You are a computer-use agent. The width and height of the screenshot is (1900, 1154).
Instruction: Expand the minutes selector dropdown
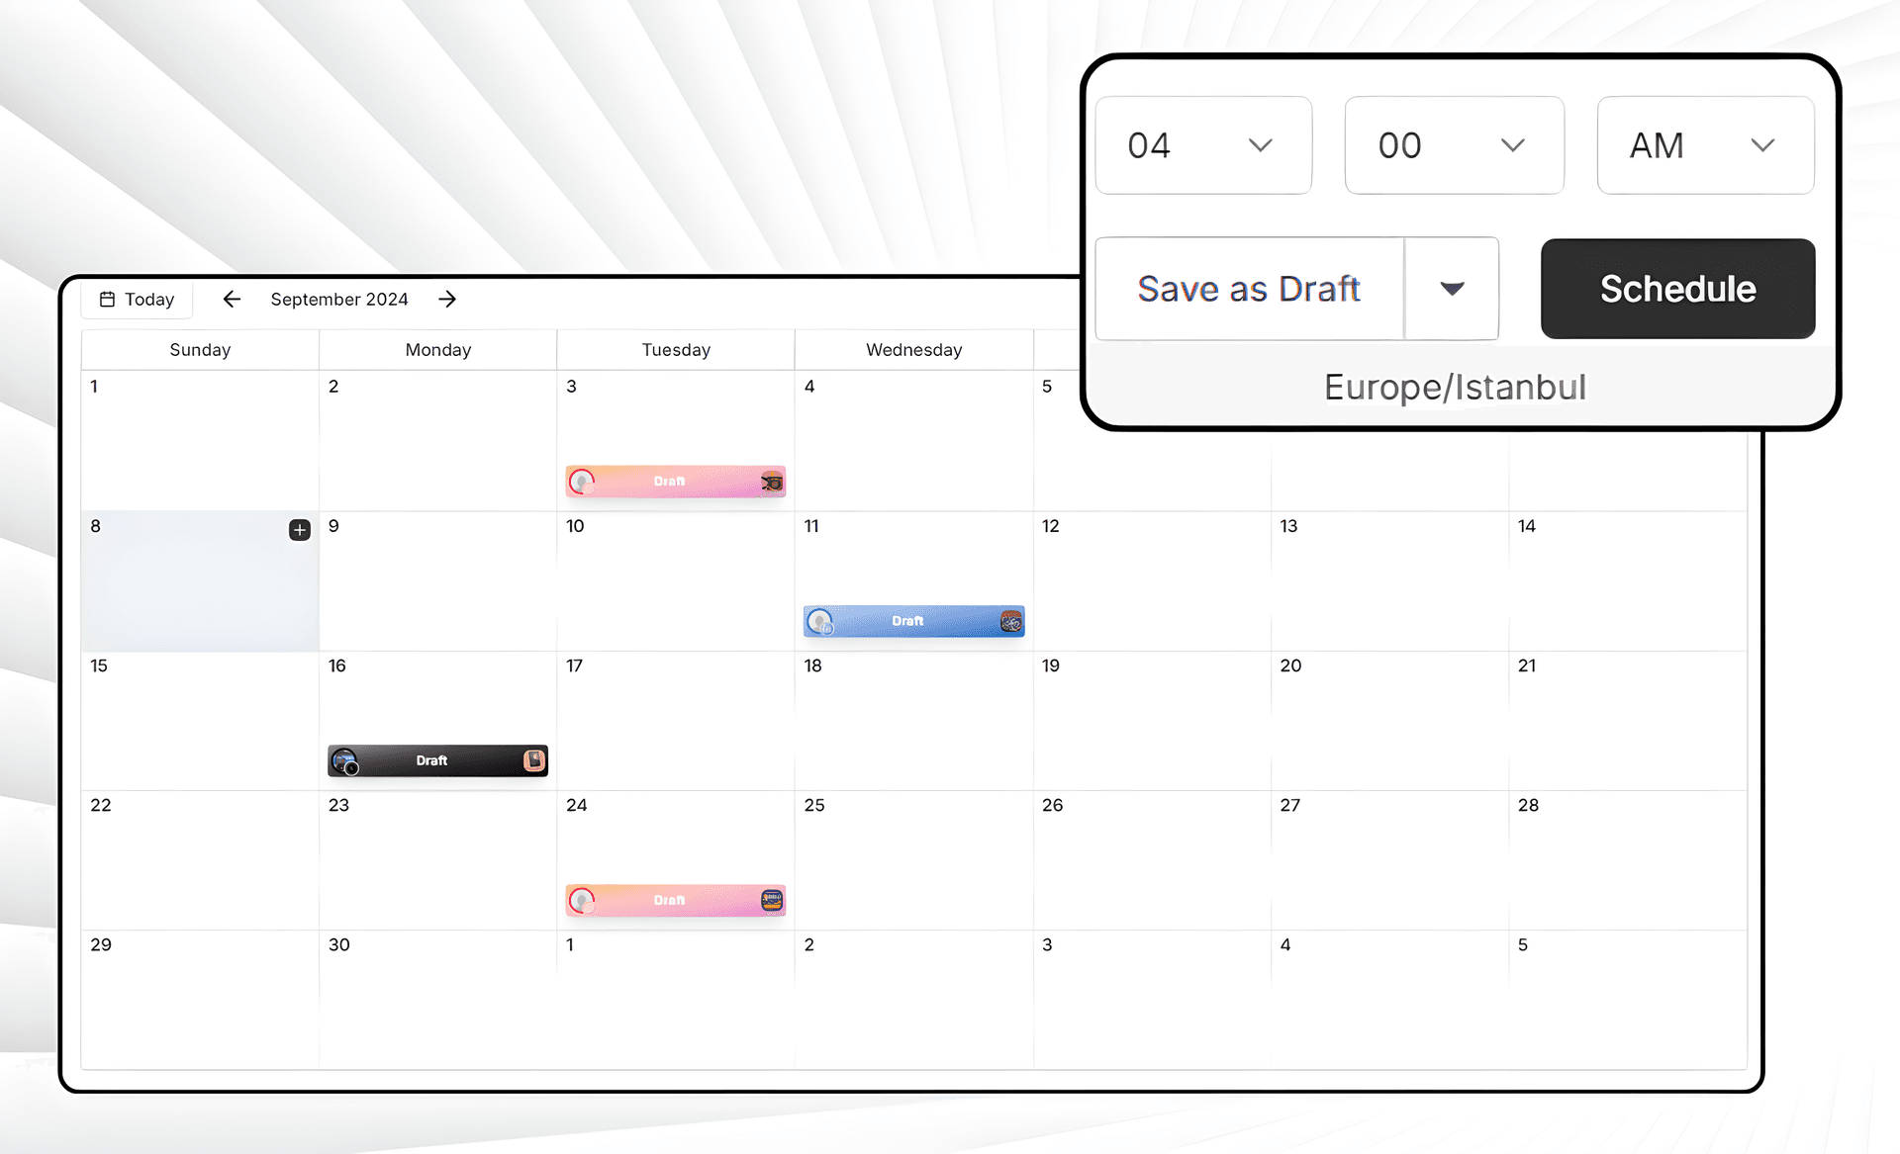click(1509, 145)
